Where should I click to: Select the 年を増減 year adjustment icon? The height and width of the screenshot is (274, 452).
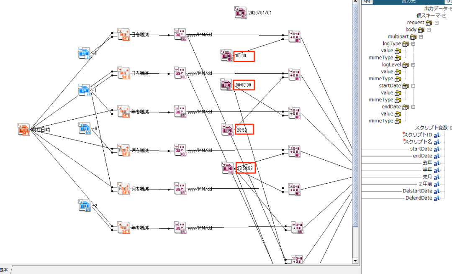[123, 112]
